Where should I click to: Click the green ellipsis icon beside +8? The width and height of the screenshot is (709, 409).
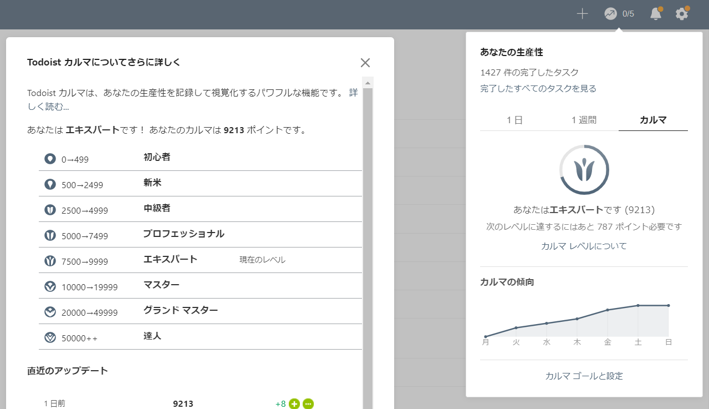[308, 404]
